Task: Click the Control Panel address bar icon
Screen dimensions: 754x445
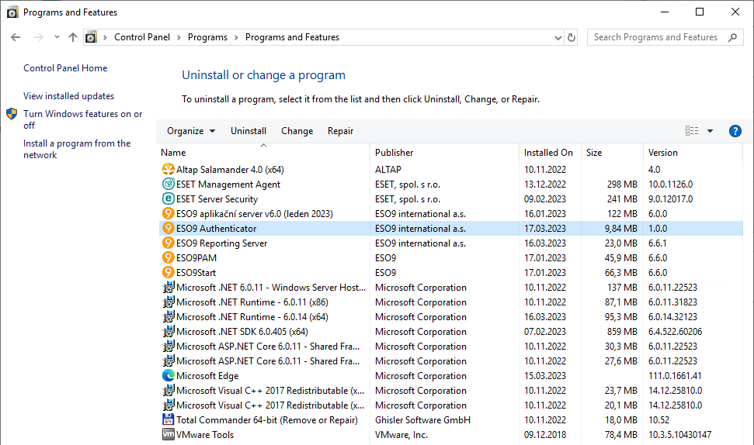Action: click(91, 37)
